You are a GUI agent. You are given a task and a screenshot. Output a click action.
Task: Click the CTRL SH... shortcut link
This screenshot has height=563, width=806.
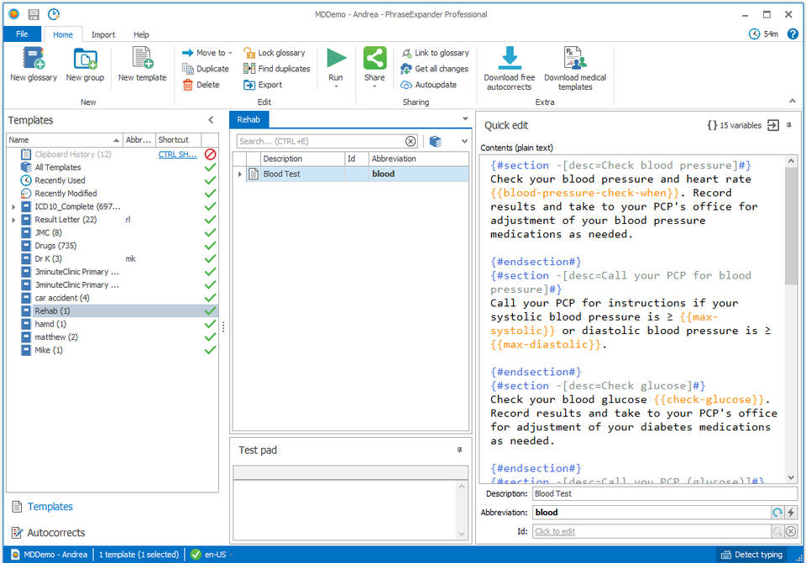click(175, 154)
